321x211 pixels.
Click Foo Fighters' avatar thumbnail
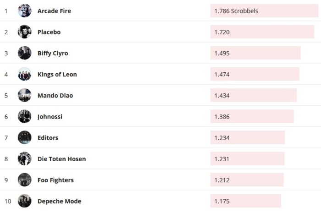click(24, 180)
